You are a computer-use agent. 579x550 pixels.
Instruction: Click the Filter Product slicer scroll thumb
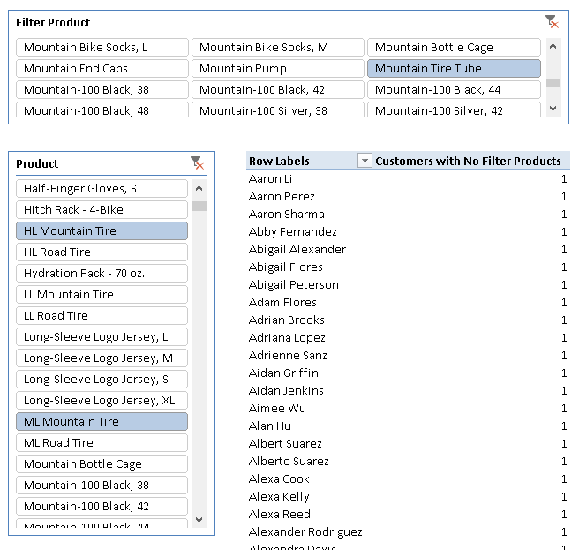pyautogui.click(x=553, y=82)
